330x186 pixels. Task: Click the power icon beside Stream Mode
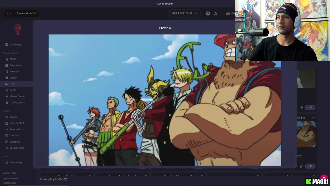click(9, 13)
